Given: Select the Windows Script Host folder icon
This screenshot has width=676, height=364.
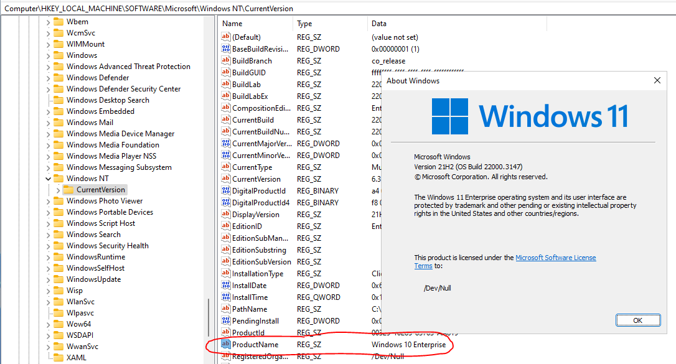Looking at the screenshot, I should (59, 223).
